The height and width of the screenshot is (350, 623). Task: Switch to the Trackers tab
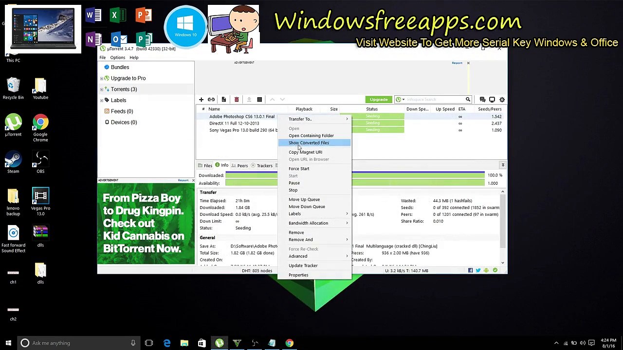coord(262,166)
